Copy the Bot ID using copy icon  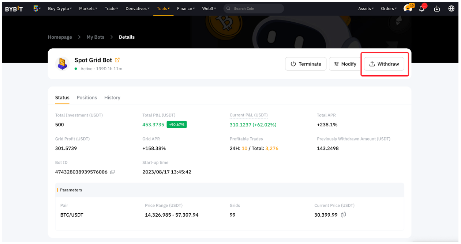coord(113,172)
